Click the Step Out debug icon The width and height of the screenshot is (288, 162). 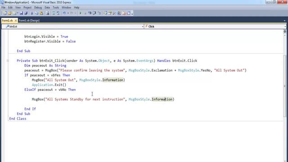[99, 13]
